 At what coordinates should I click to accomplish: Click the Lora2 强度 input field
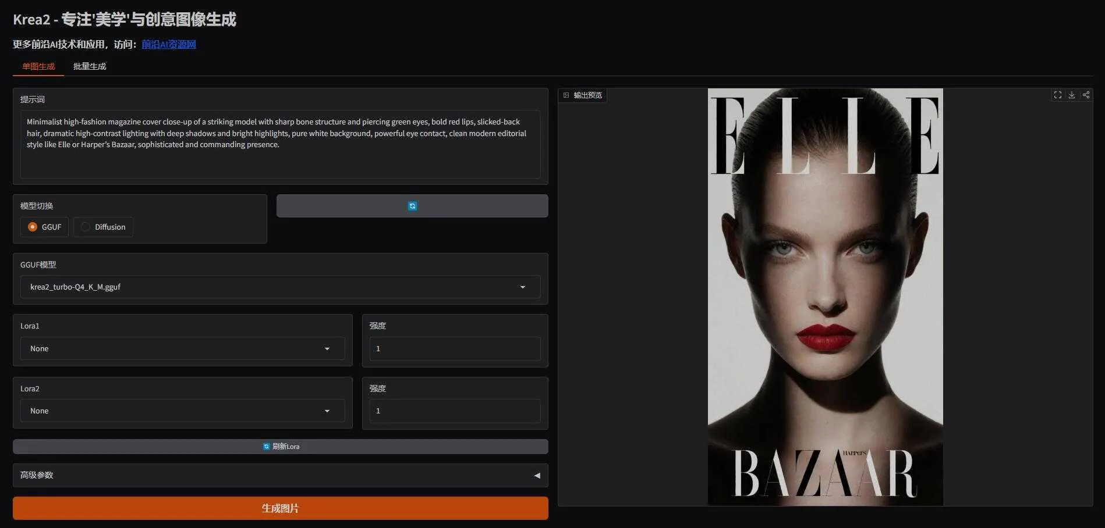(455, 411)
